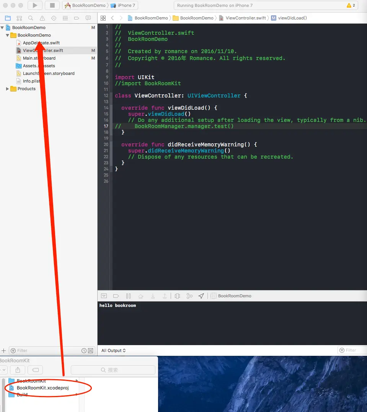The image size is (367, 412).
Task: Click didReceiveMemoryWarning() function line 20
Action: (189, 144)
